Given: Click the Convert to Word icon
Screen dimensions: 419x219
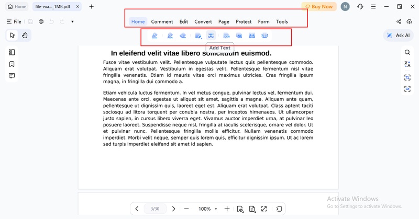Looking at the screenshot, I should point(239,36).
